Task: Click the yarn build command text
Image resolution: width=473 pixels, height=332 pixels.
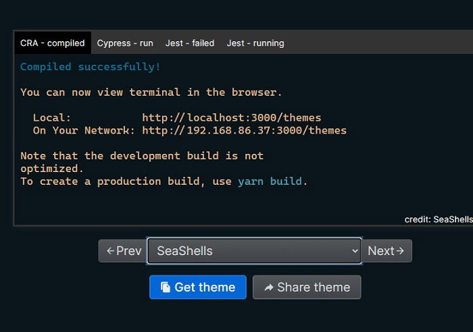Action: click(270, 182)
